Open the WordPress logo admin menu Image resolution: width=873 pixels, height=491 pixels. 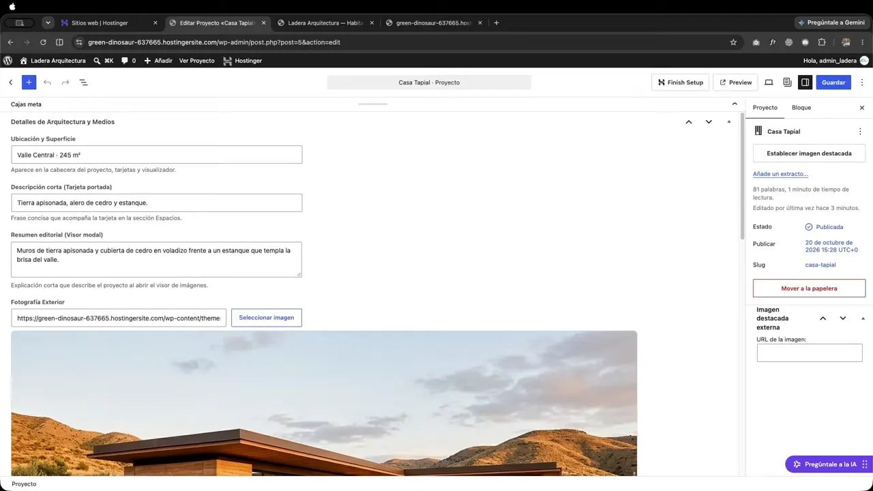point(8,61)
